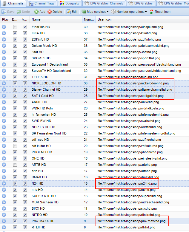
Task: Select the BR Fernsehen Nord HD name
Action: (x=49, y=133)
